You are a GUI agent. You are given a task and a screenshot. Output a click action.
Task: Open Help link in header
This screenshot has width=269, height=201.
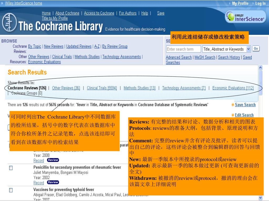click(x=145, y=13)
